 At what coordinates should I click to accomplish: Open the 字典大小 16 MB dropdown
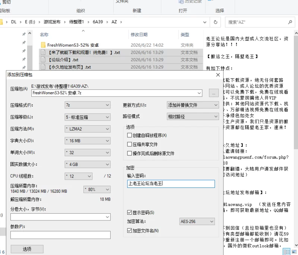click(x=88, y=141)
